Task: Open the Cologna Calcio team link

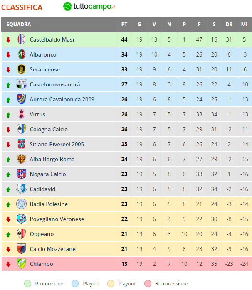Action: [49, 129]
